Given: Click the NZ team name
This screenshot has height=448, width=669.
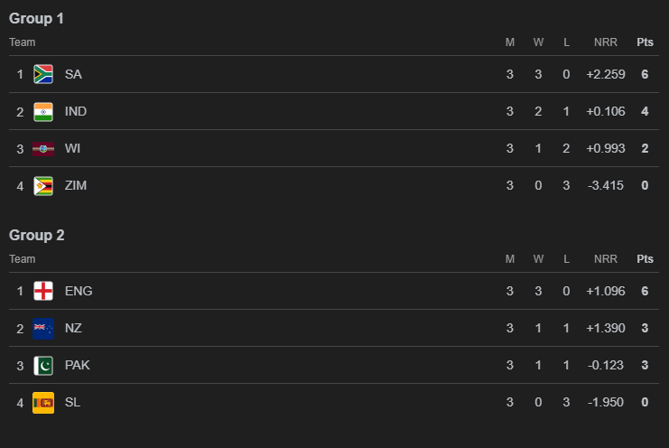Looking at the screenshot, I should [73, 328].
